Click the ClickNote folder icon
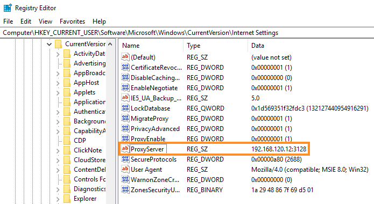The image size is (374, 204). (67, 150)
